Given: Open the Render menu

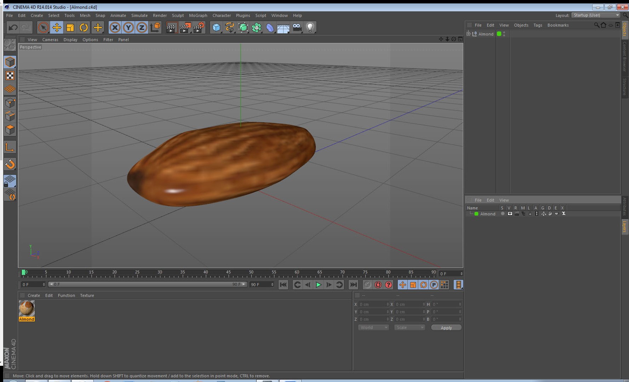Looking at the screenshot, I should pos(160,16).
